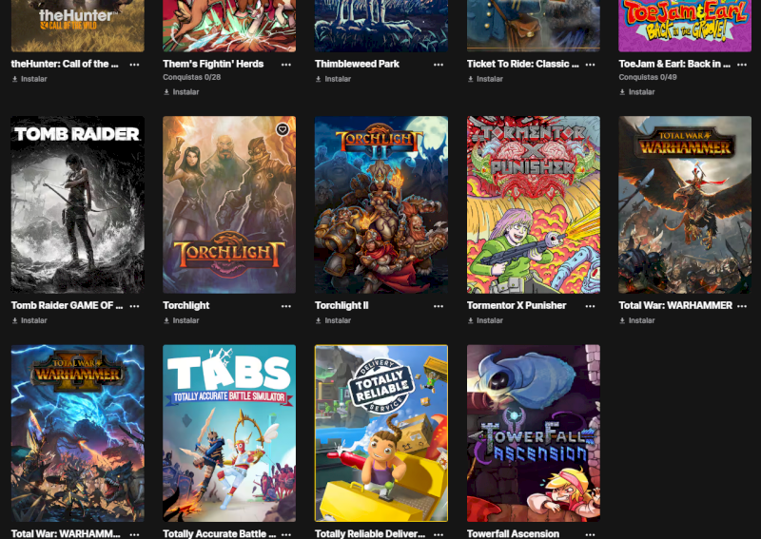Image resolution: width=761 pixels, height=539 pixels.
Task: Click the Tormentor X Punisher title text
Action: (x=517, y=306)
